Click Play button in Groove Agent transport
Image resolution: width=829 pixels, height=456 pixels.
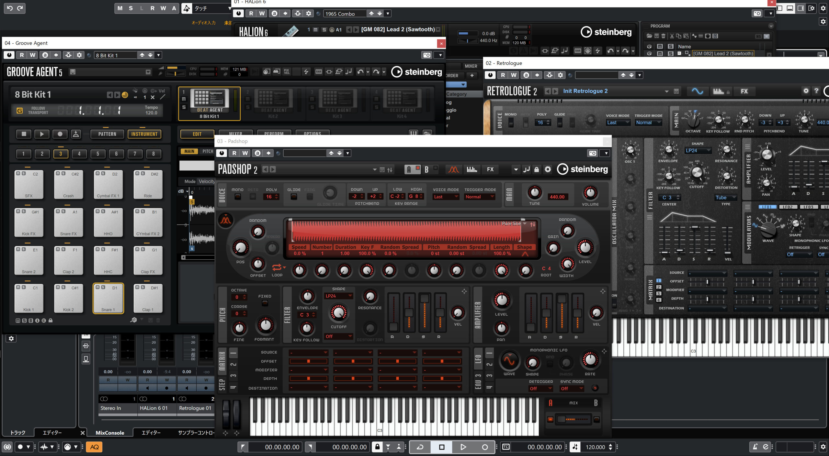[42, 134]
